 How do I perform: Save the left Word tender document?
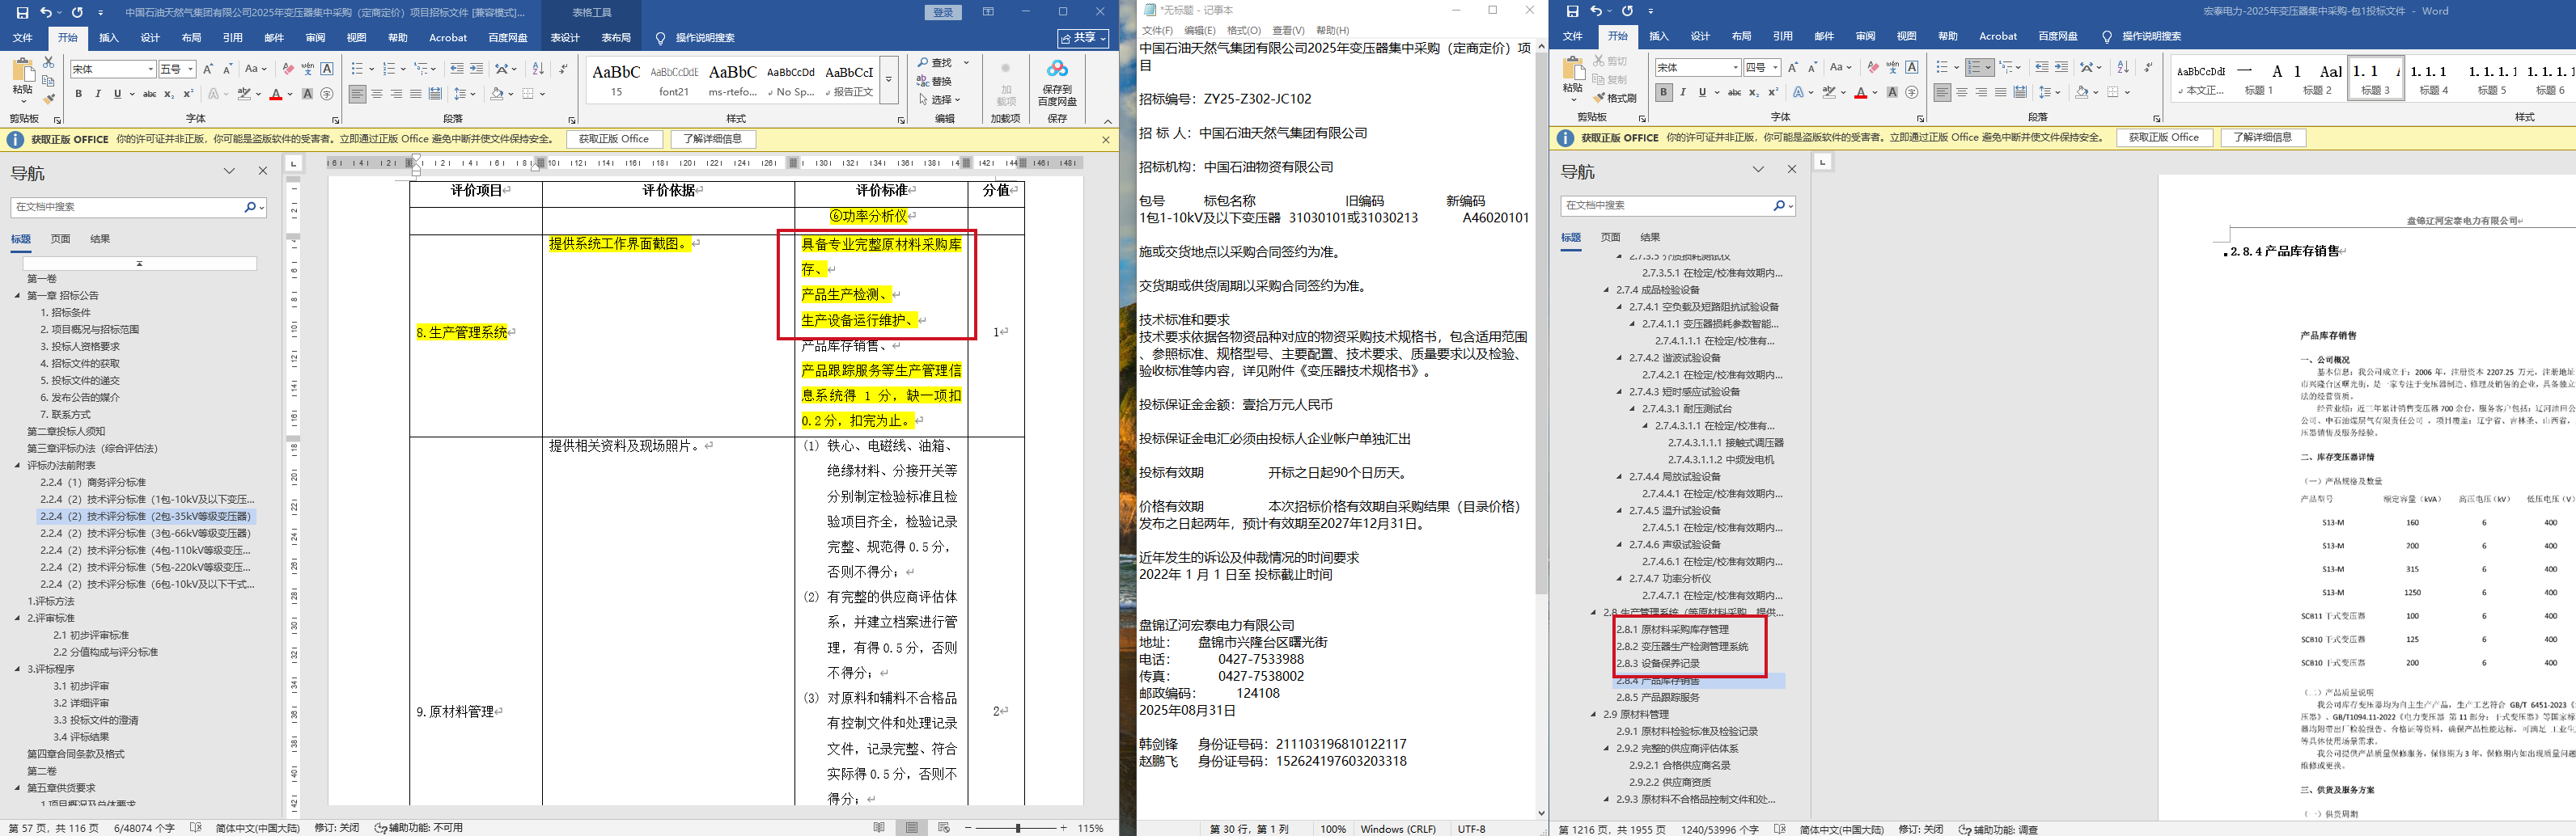22,12
